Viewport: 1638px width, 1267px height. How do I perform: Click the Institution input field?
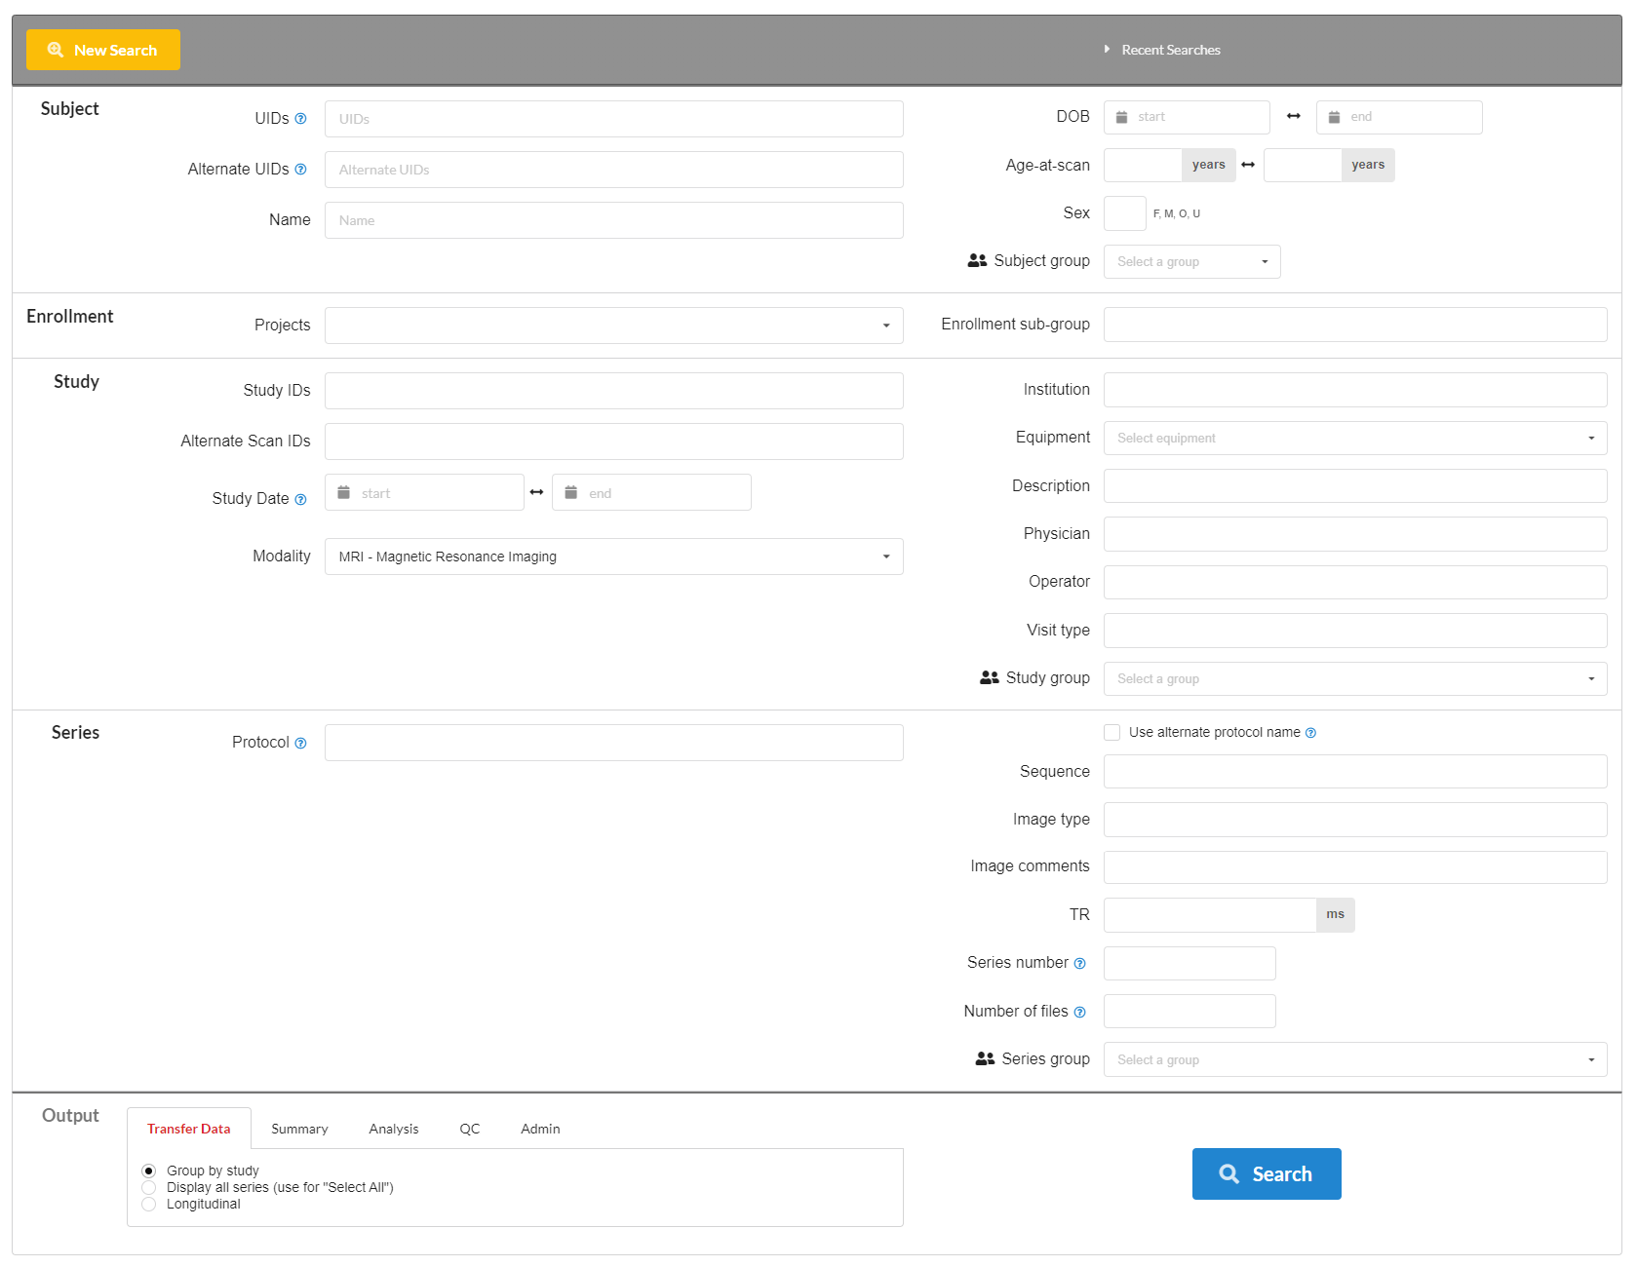pyautogui.click(x=1354, y=390)
